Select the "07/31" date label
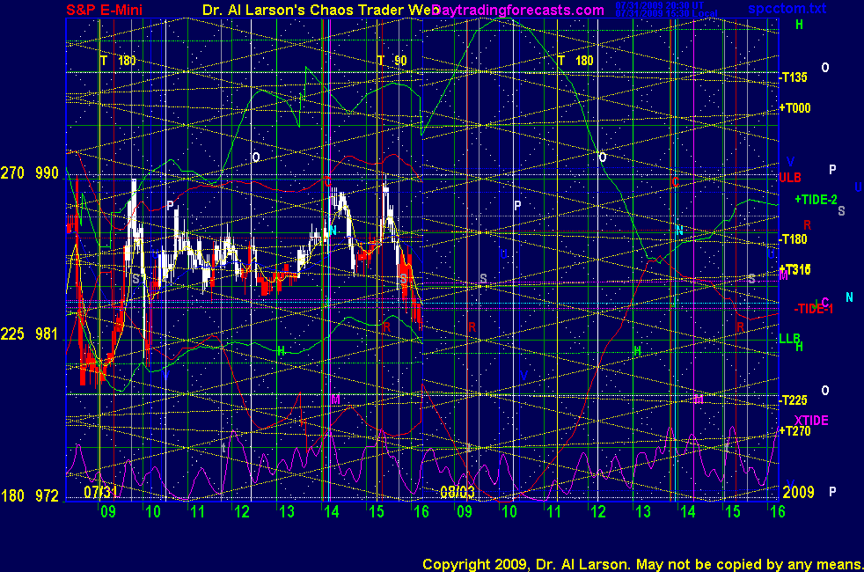Viewport: 864px width, 572px height. point(100,492)
